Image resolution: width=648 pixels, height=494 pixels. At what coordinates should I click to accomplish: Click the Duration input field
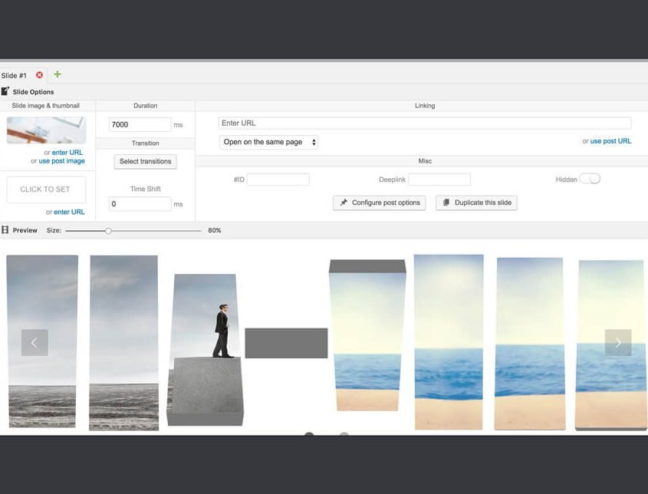tap(140, 124)
